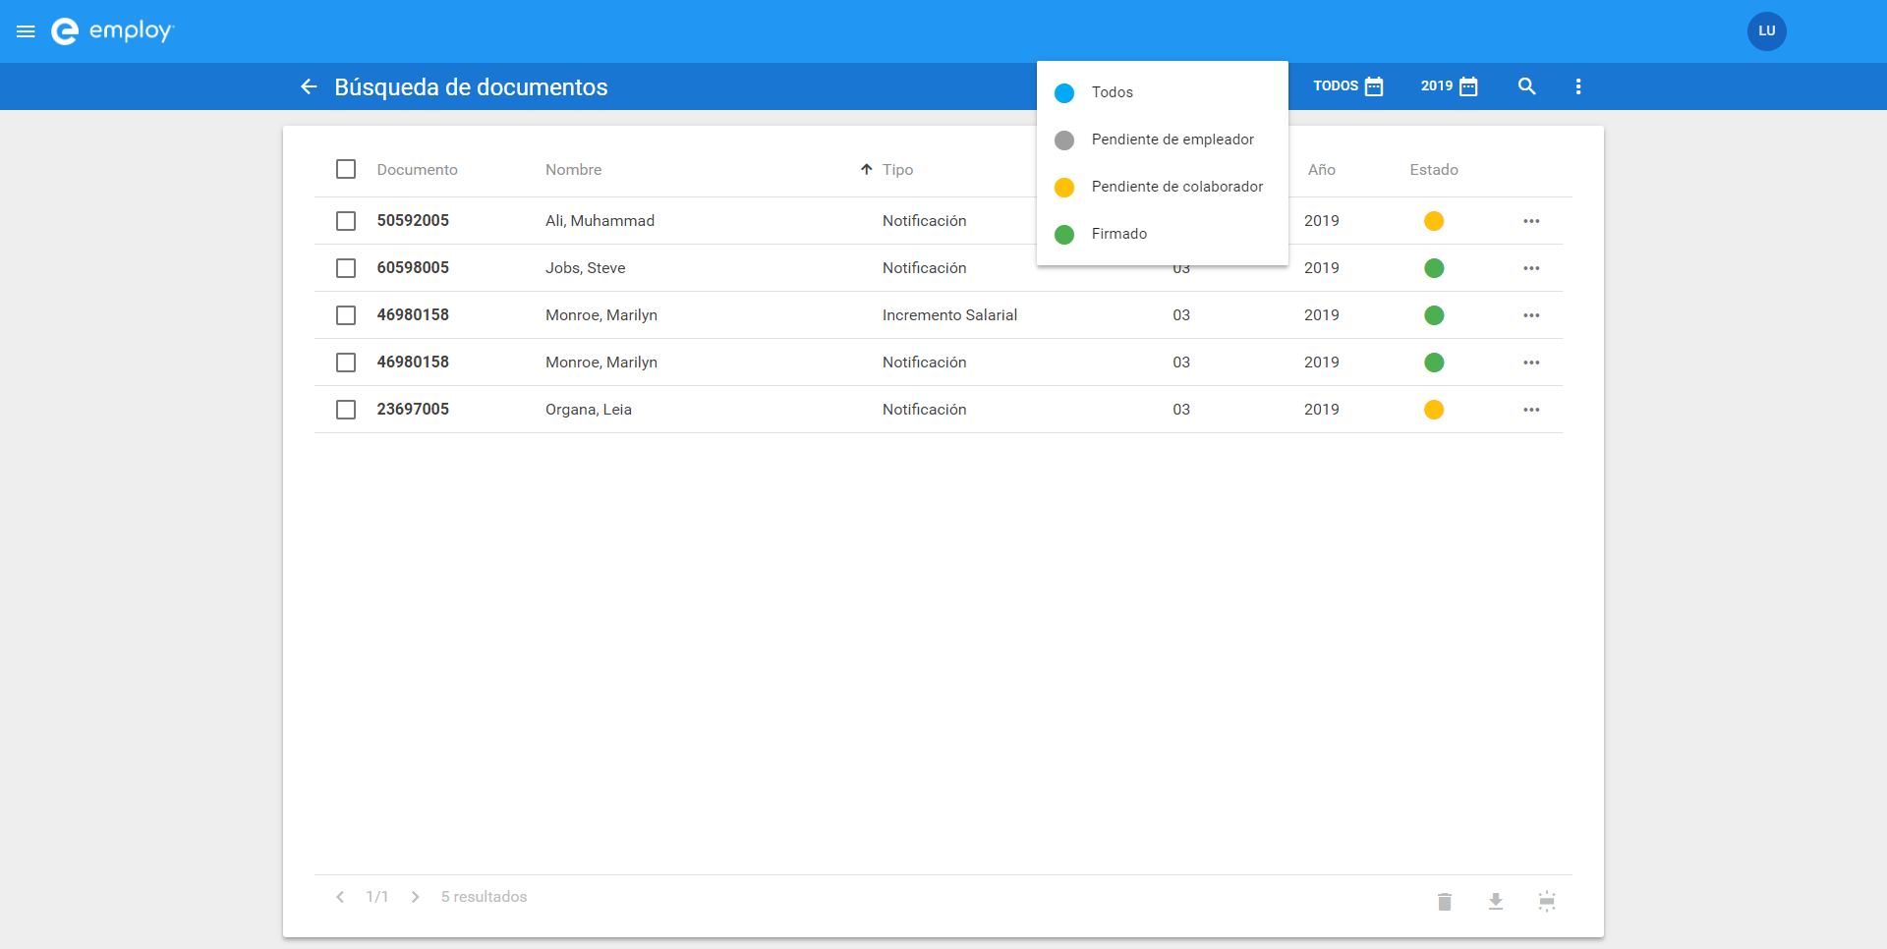Screen dimensions: 1887x949
Task: Check the row for Jobs, Steve
Action: tap(346, 268)
